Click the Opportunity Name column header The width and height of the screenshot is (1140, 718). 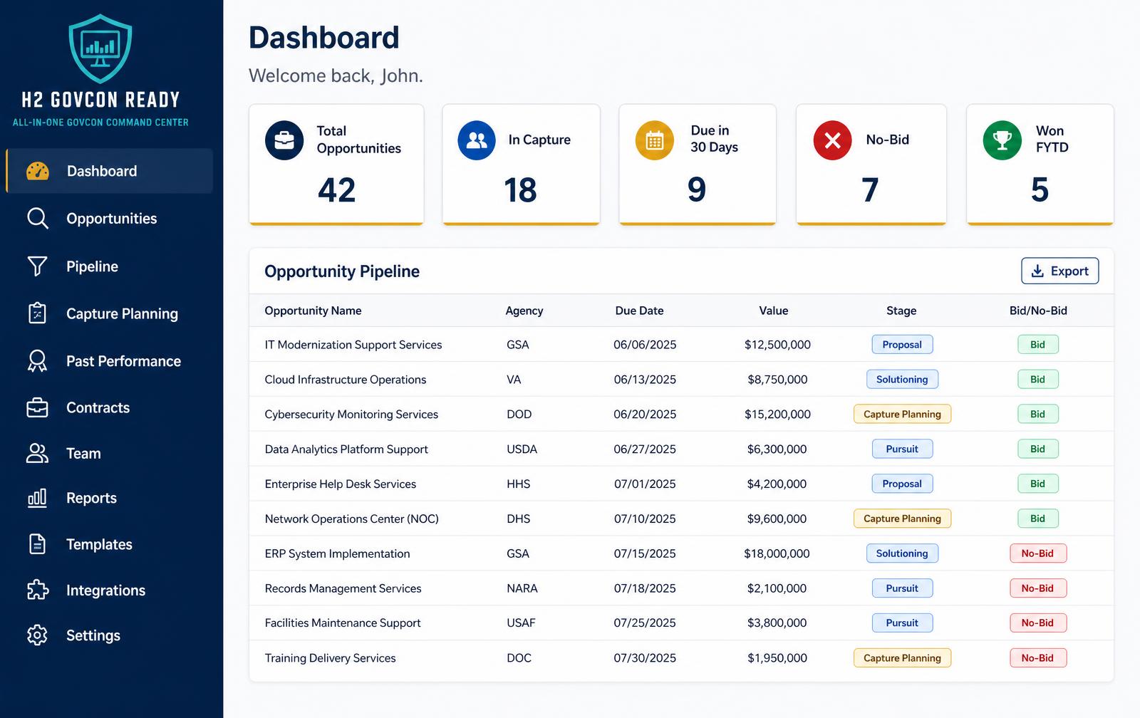click(x=313, y=311)
